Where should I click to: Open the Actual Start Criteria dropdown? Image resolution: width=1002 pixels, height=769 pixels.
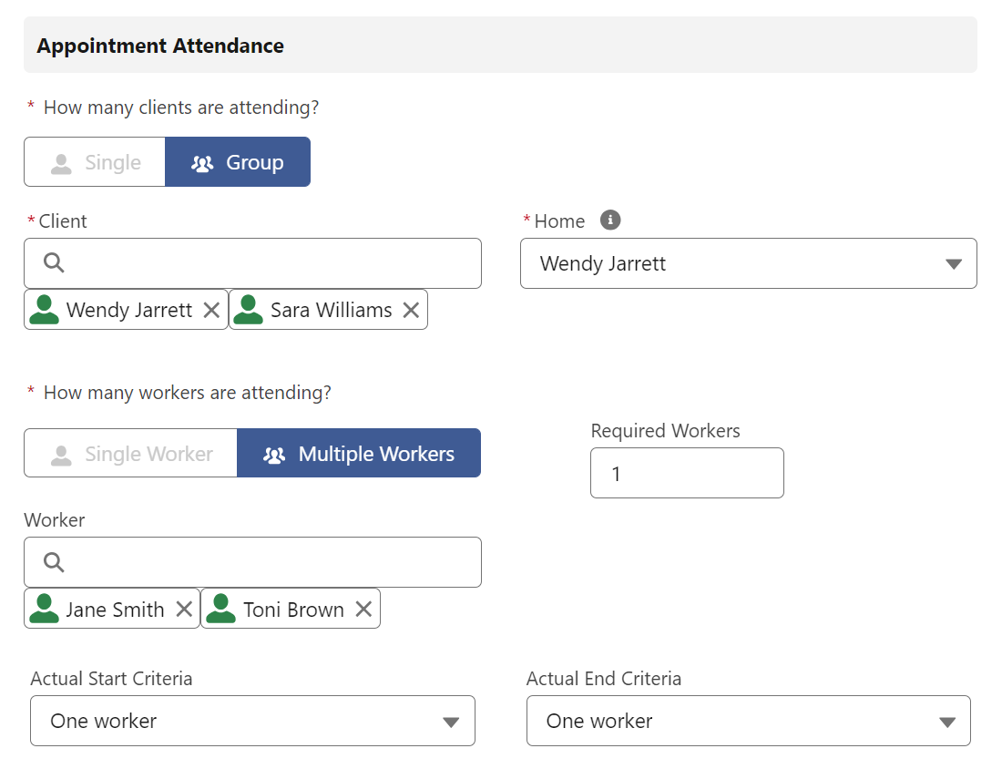click(x=251, y=721)
